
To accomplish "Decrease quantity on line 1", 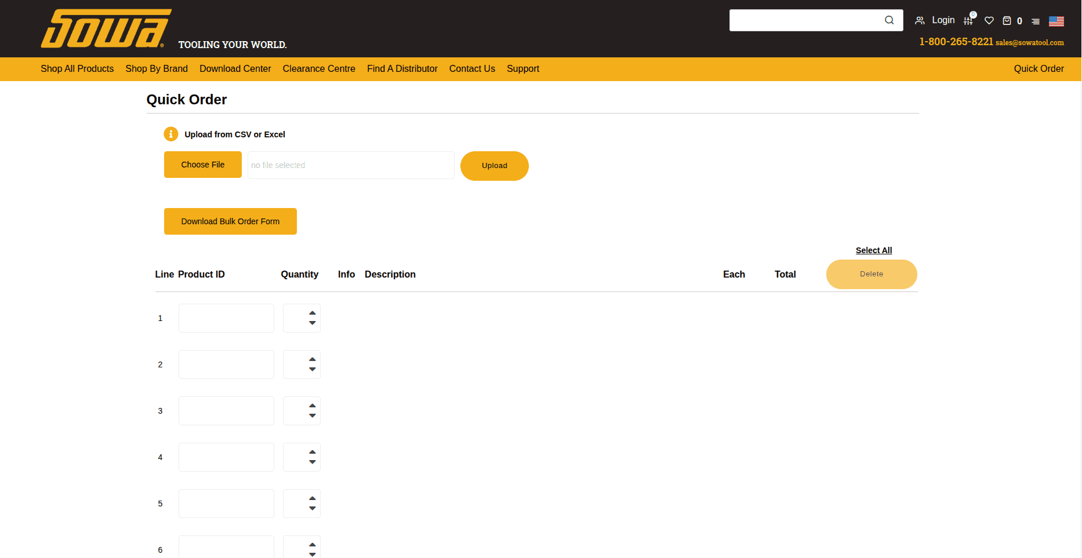I will [x=313, y=323].
